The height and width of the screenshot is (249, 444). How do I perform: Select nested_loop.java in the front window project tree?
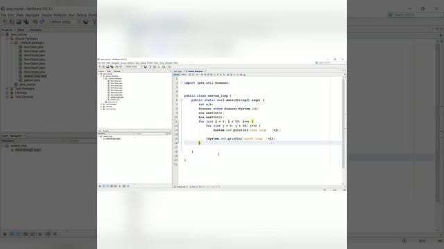click(117, 98)
